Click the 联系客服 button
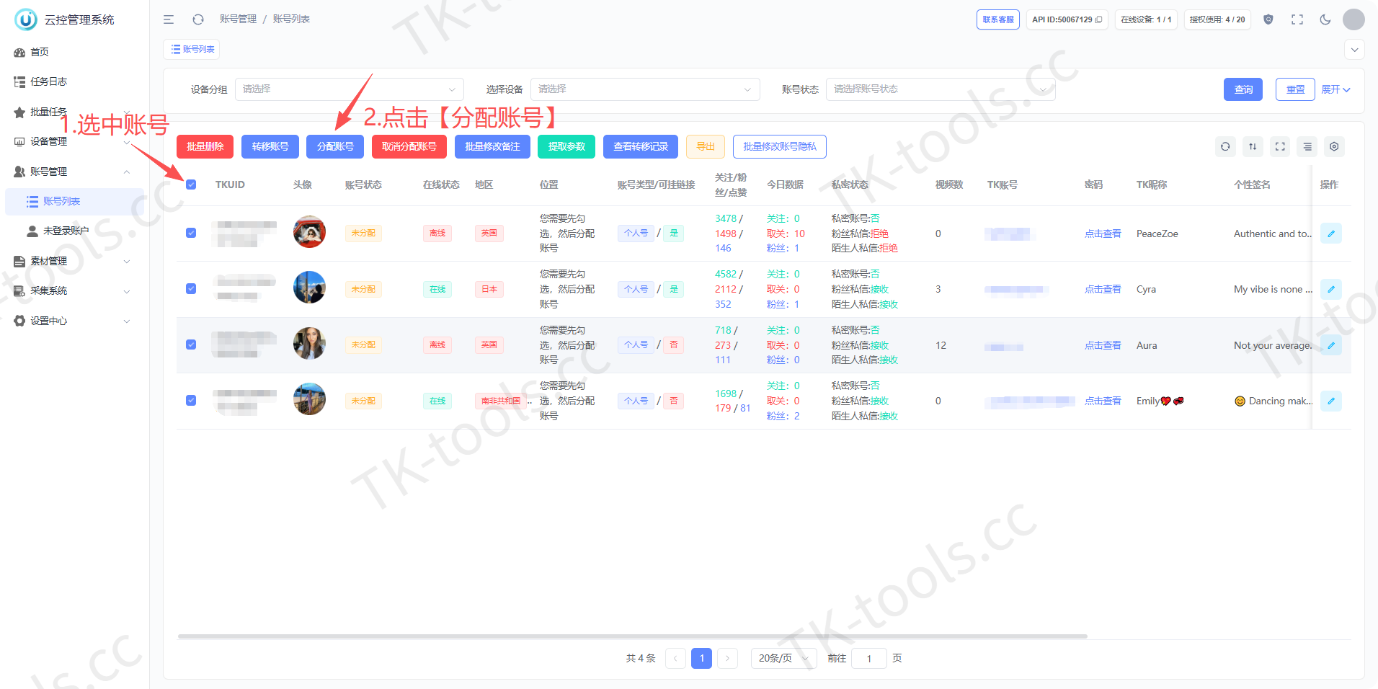1378x689 pixels. 998,19
